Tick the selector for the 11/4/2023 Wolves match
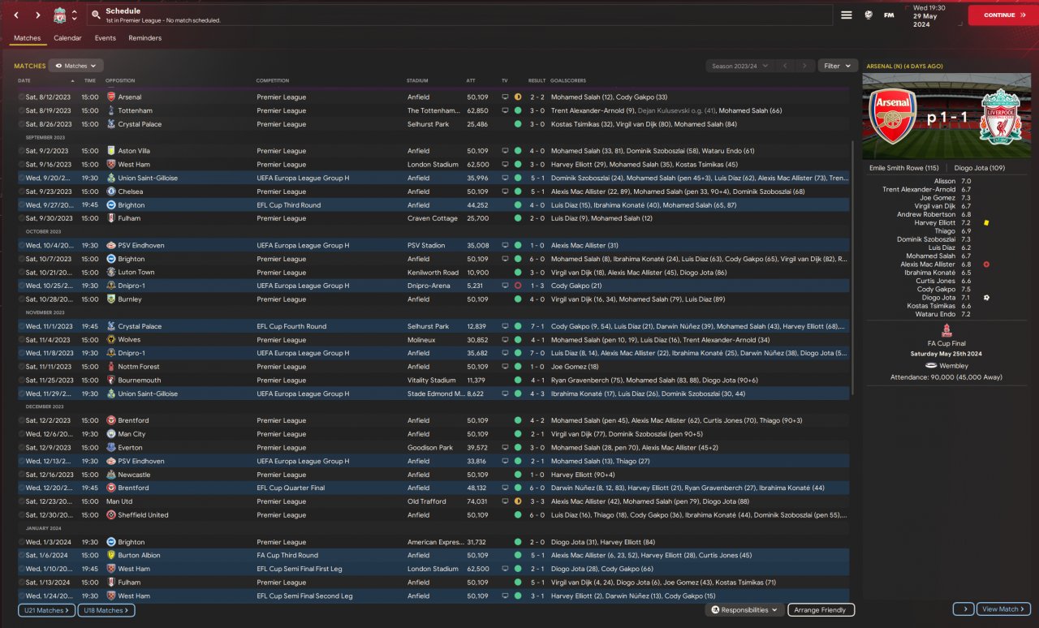The image size is (1039, 628). [21, 340]
